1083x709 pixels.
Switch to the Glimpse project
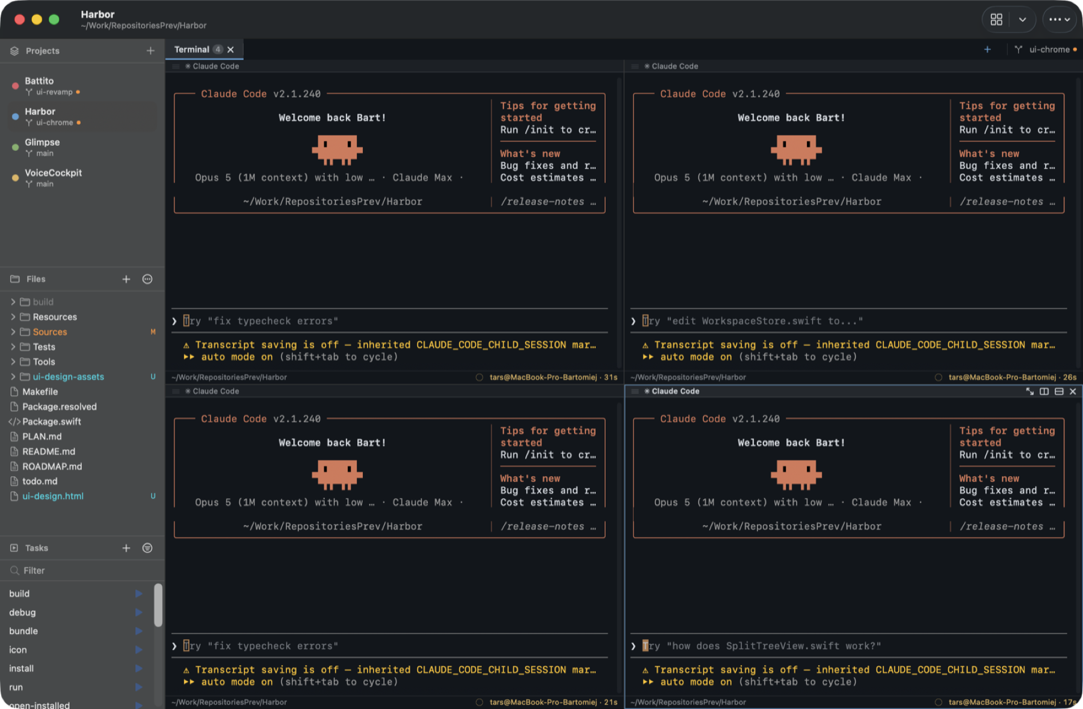(82, 147)
